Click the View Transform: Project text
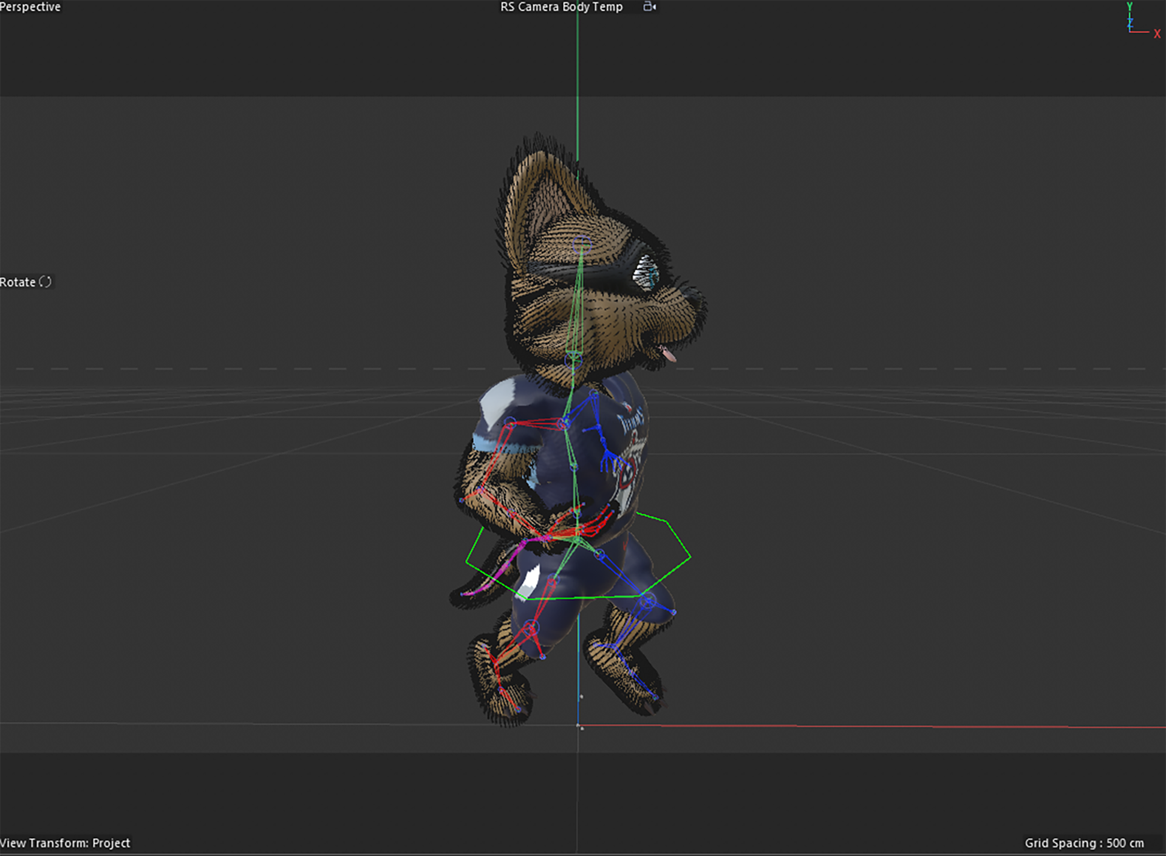 [x=65, y=843]
